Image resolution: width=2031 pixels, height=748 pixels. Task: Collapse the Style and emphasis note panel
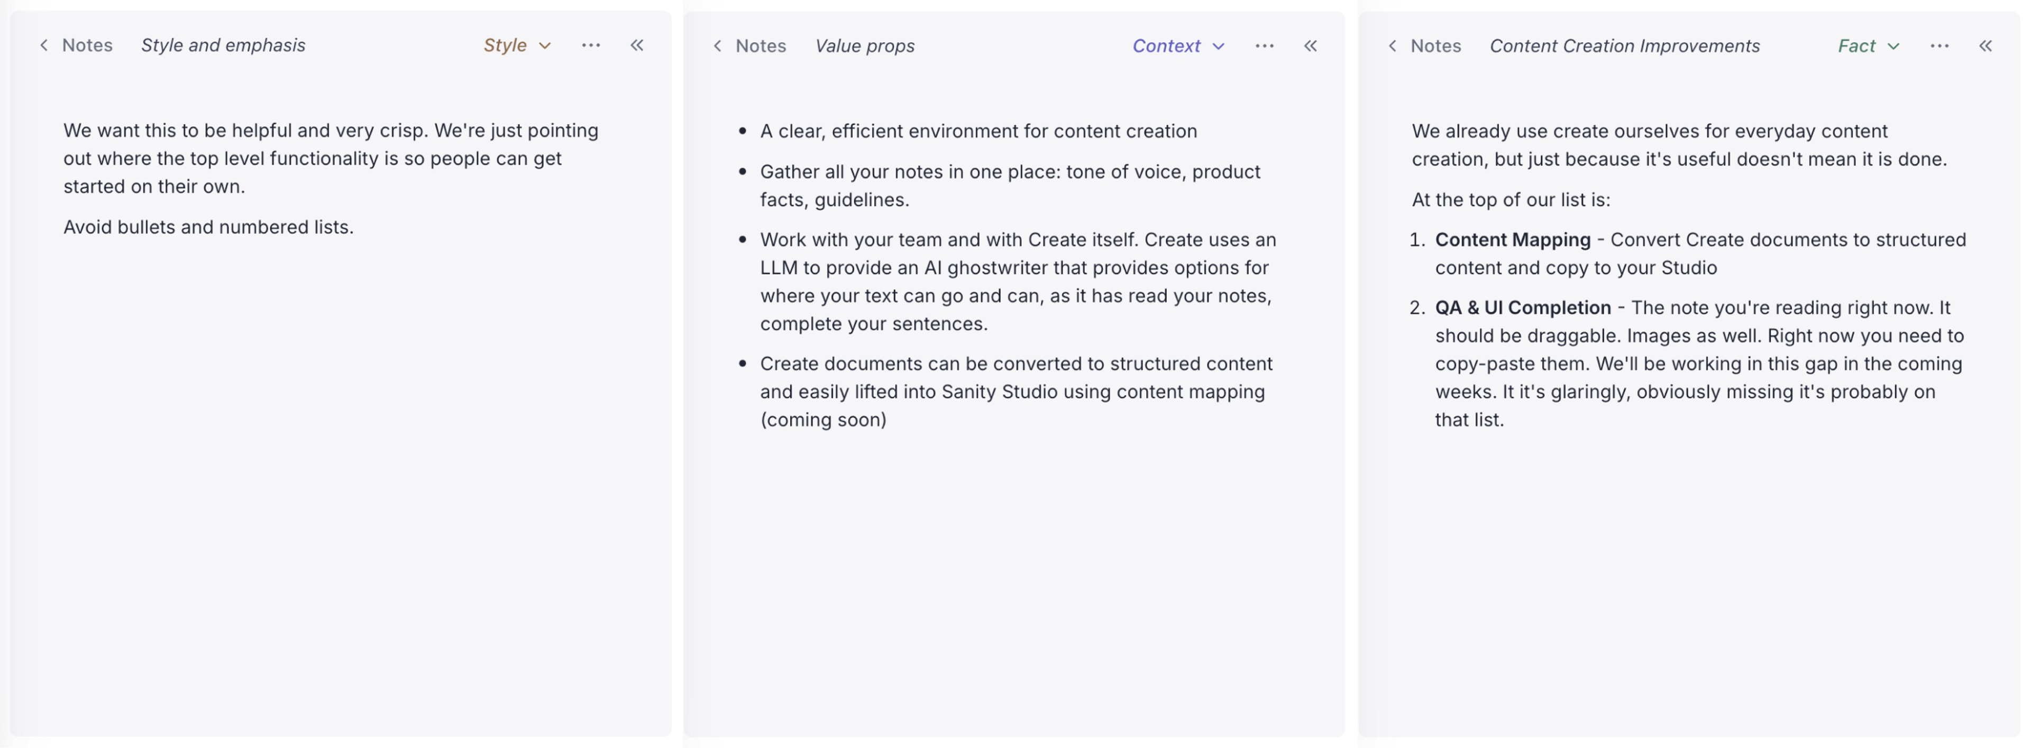pyautogui.click(x=637, y=45)
